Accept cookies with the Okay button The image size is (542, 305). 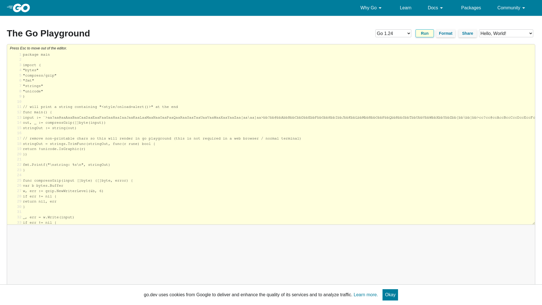(x=390, y=295)
